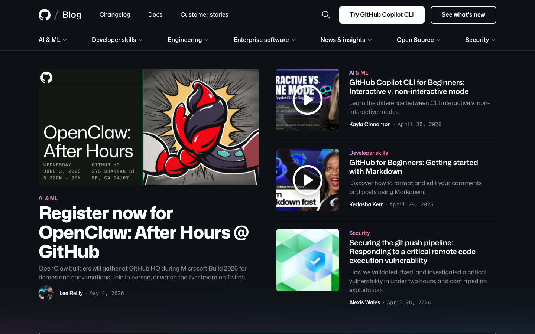The height and width of the screenshot is (334, 535).
Task: Click the 'April 28, 2026' date beside Kedasha Kerr
Action: coord(411,204)
